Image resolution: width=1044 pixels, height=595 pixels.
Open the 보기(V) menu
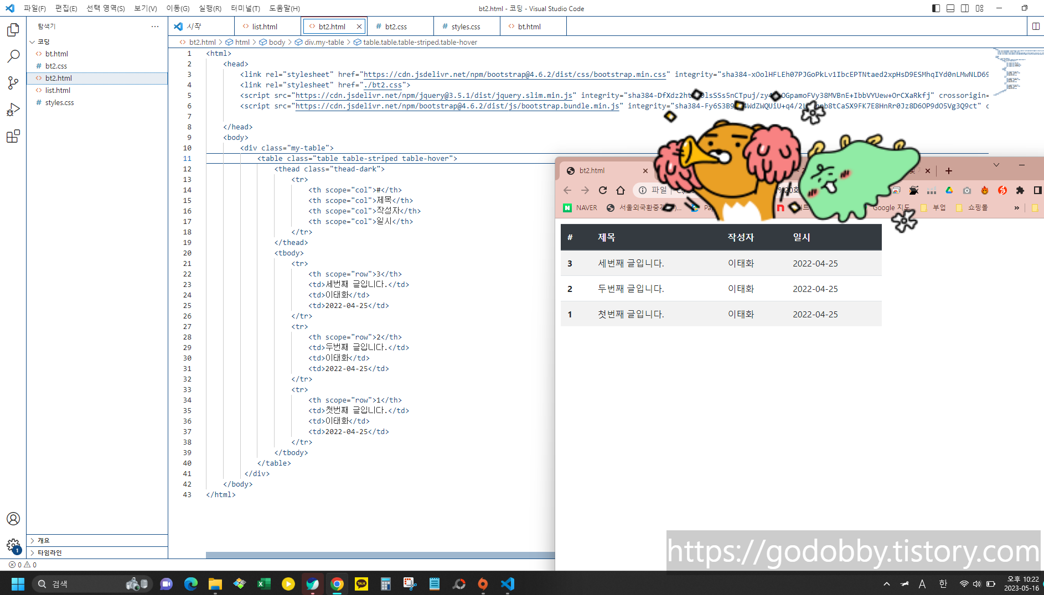click(x=145, y=8)
